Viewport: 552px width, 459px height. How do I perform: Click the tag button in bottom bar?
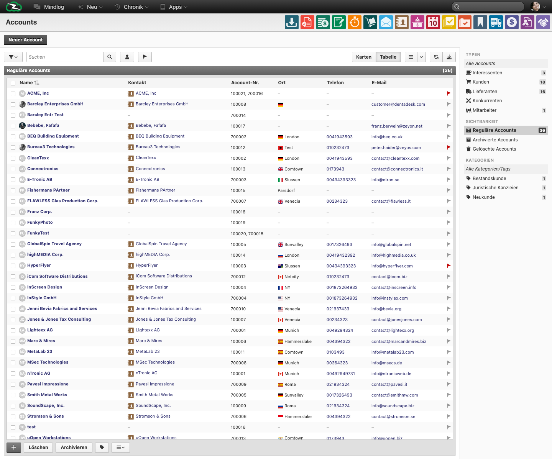(x=102, y=448)
